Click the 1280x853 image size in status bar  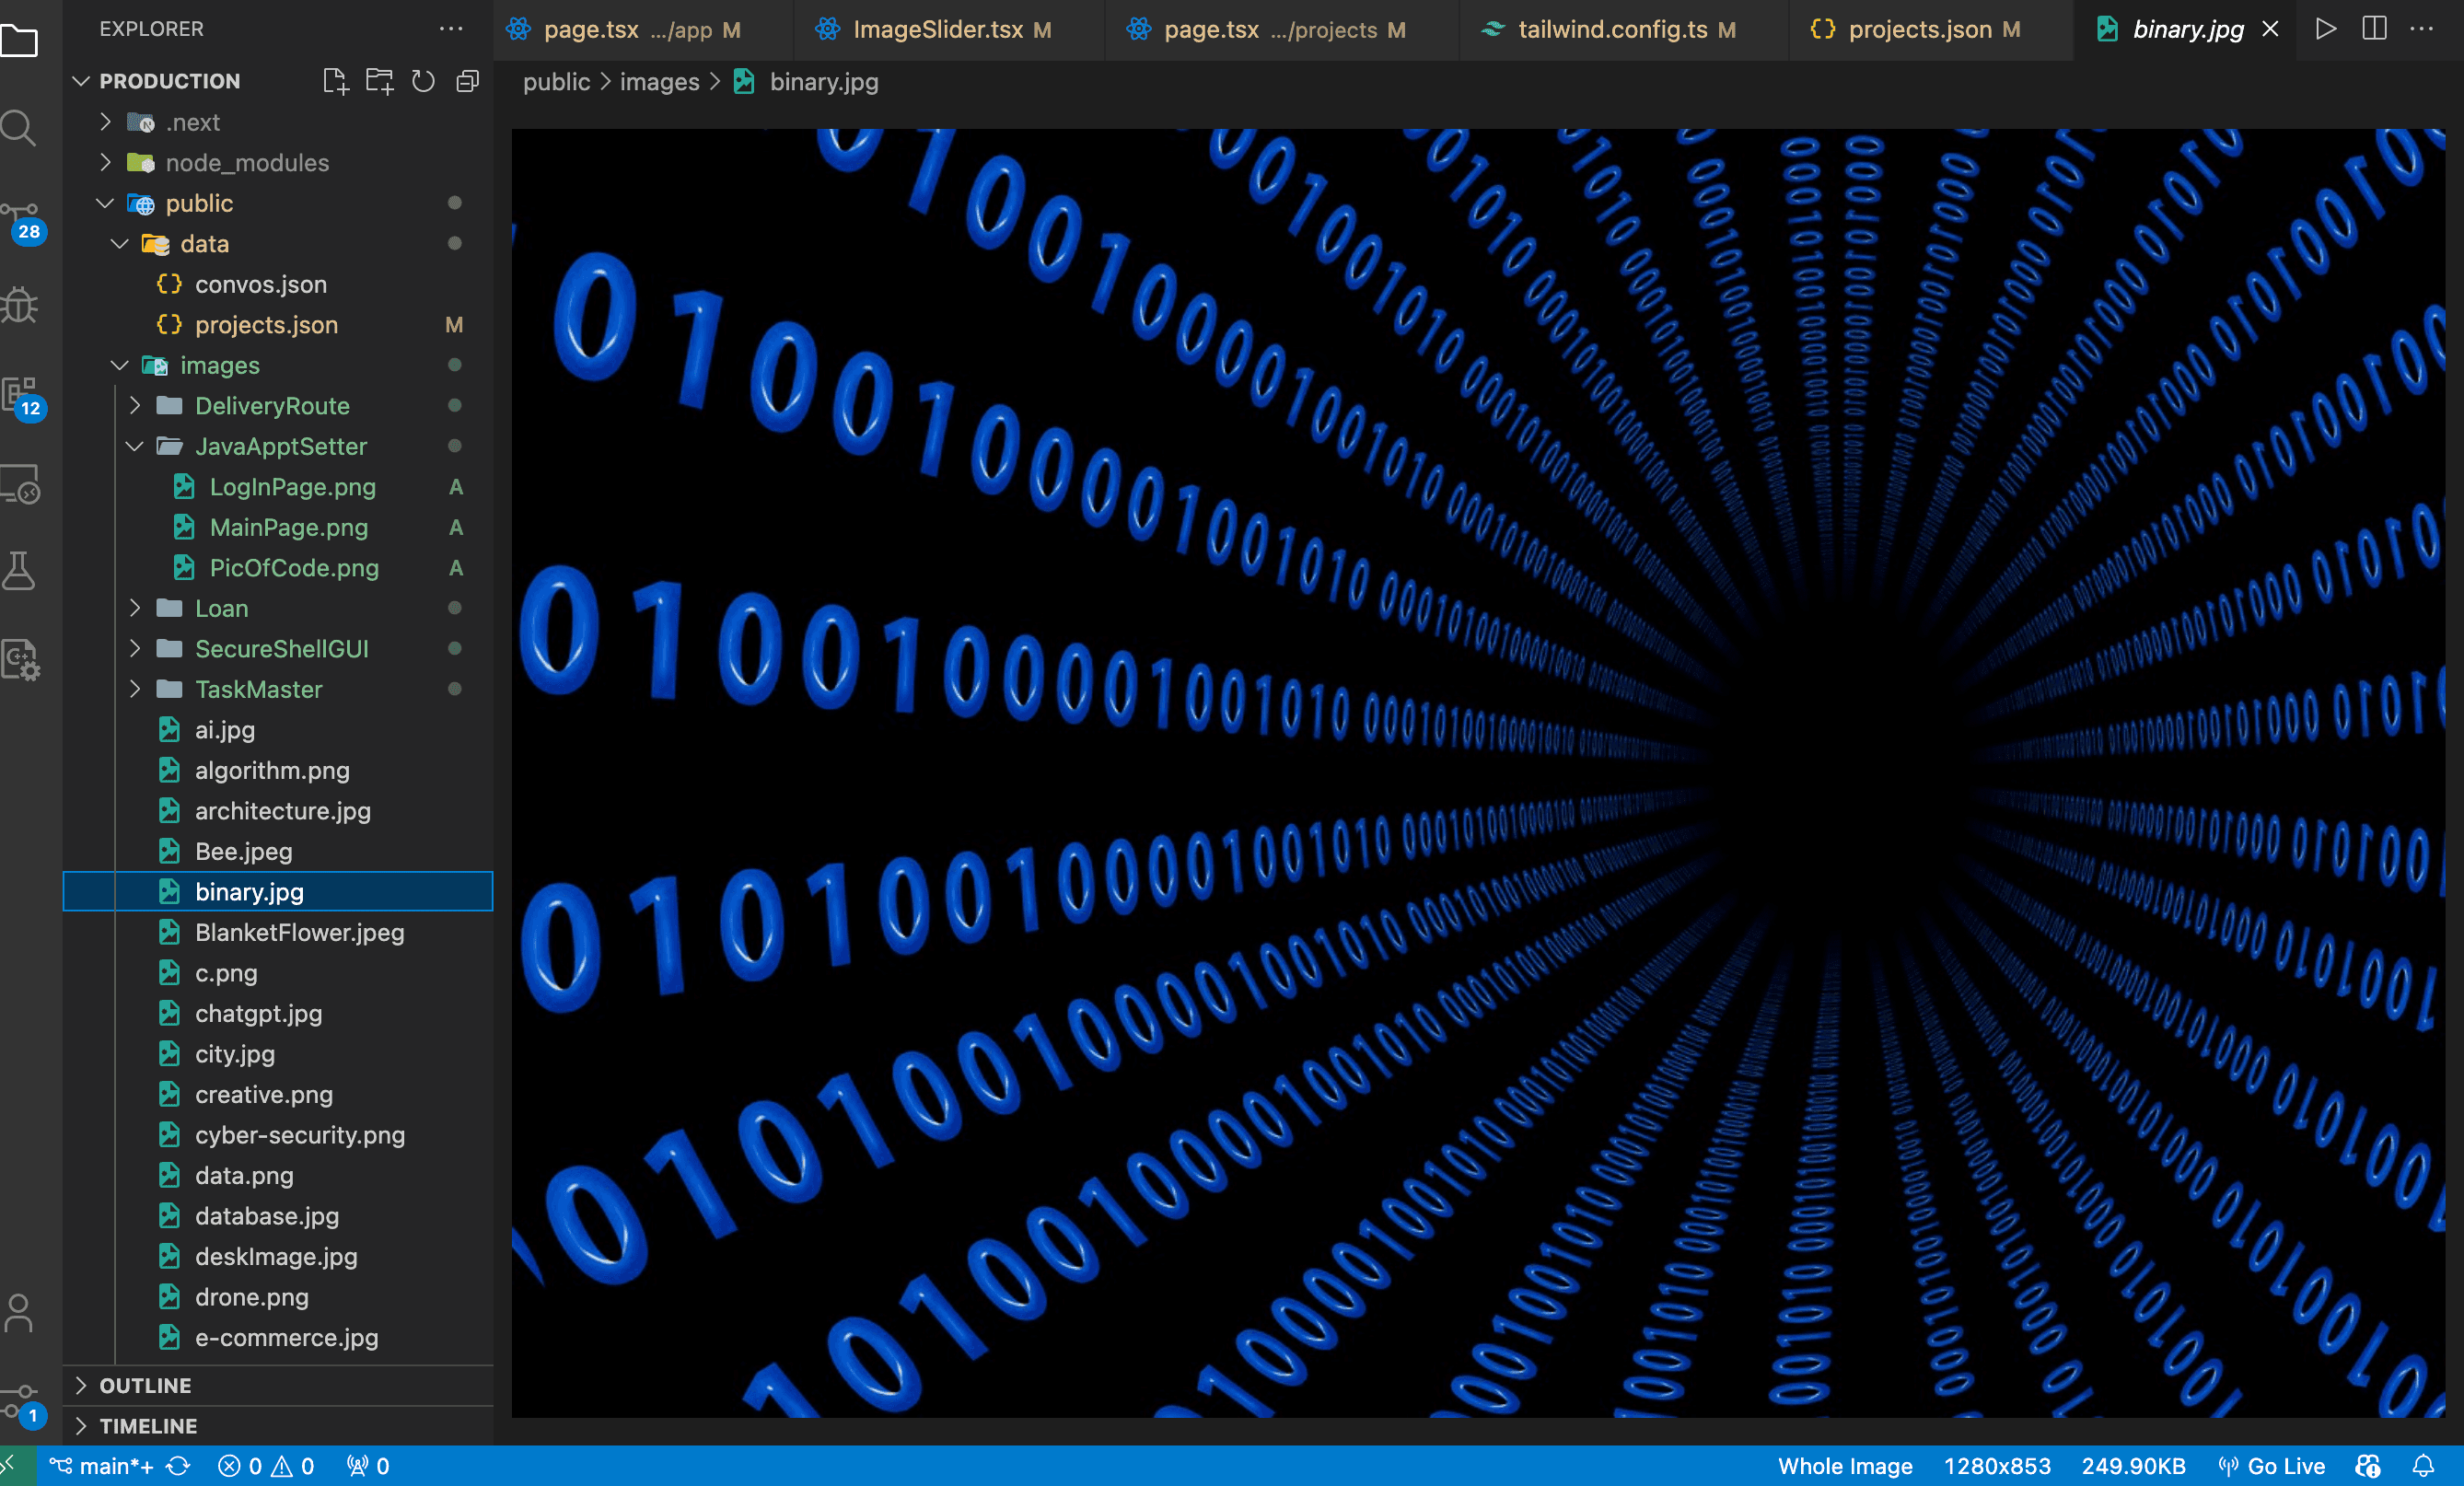(x=1997, y=1466)
